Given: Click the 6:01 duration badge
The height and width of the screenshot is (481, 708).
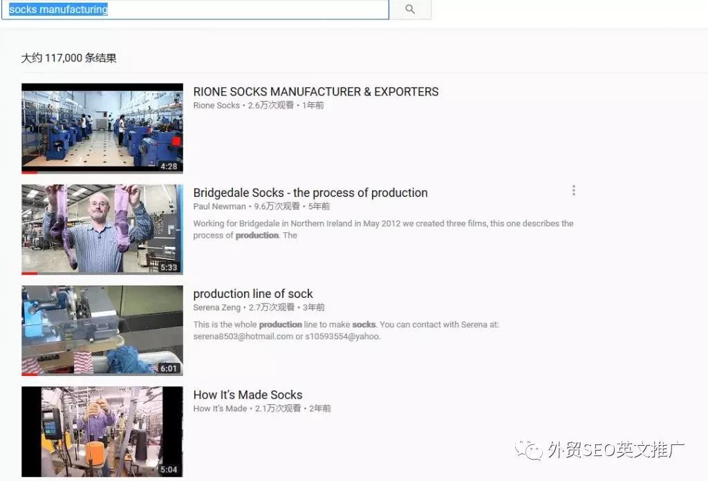Looking at the screenshot, I should [x=169, y=368].
